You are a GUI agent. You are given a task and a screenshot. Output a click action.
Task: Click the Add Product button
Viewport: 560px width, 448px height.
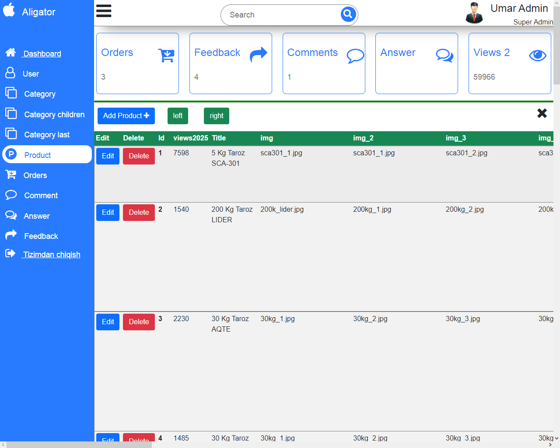[126, 116]
